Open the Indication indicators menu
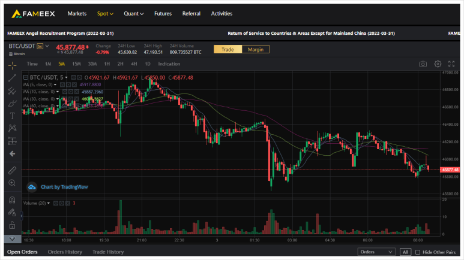 click(169, 64)
